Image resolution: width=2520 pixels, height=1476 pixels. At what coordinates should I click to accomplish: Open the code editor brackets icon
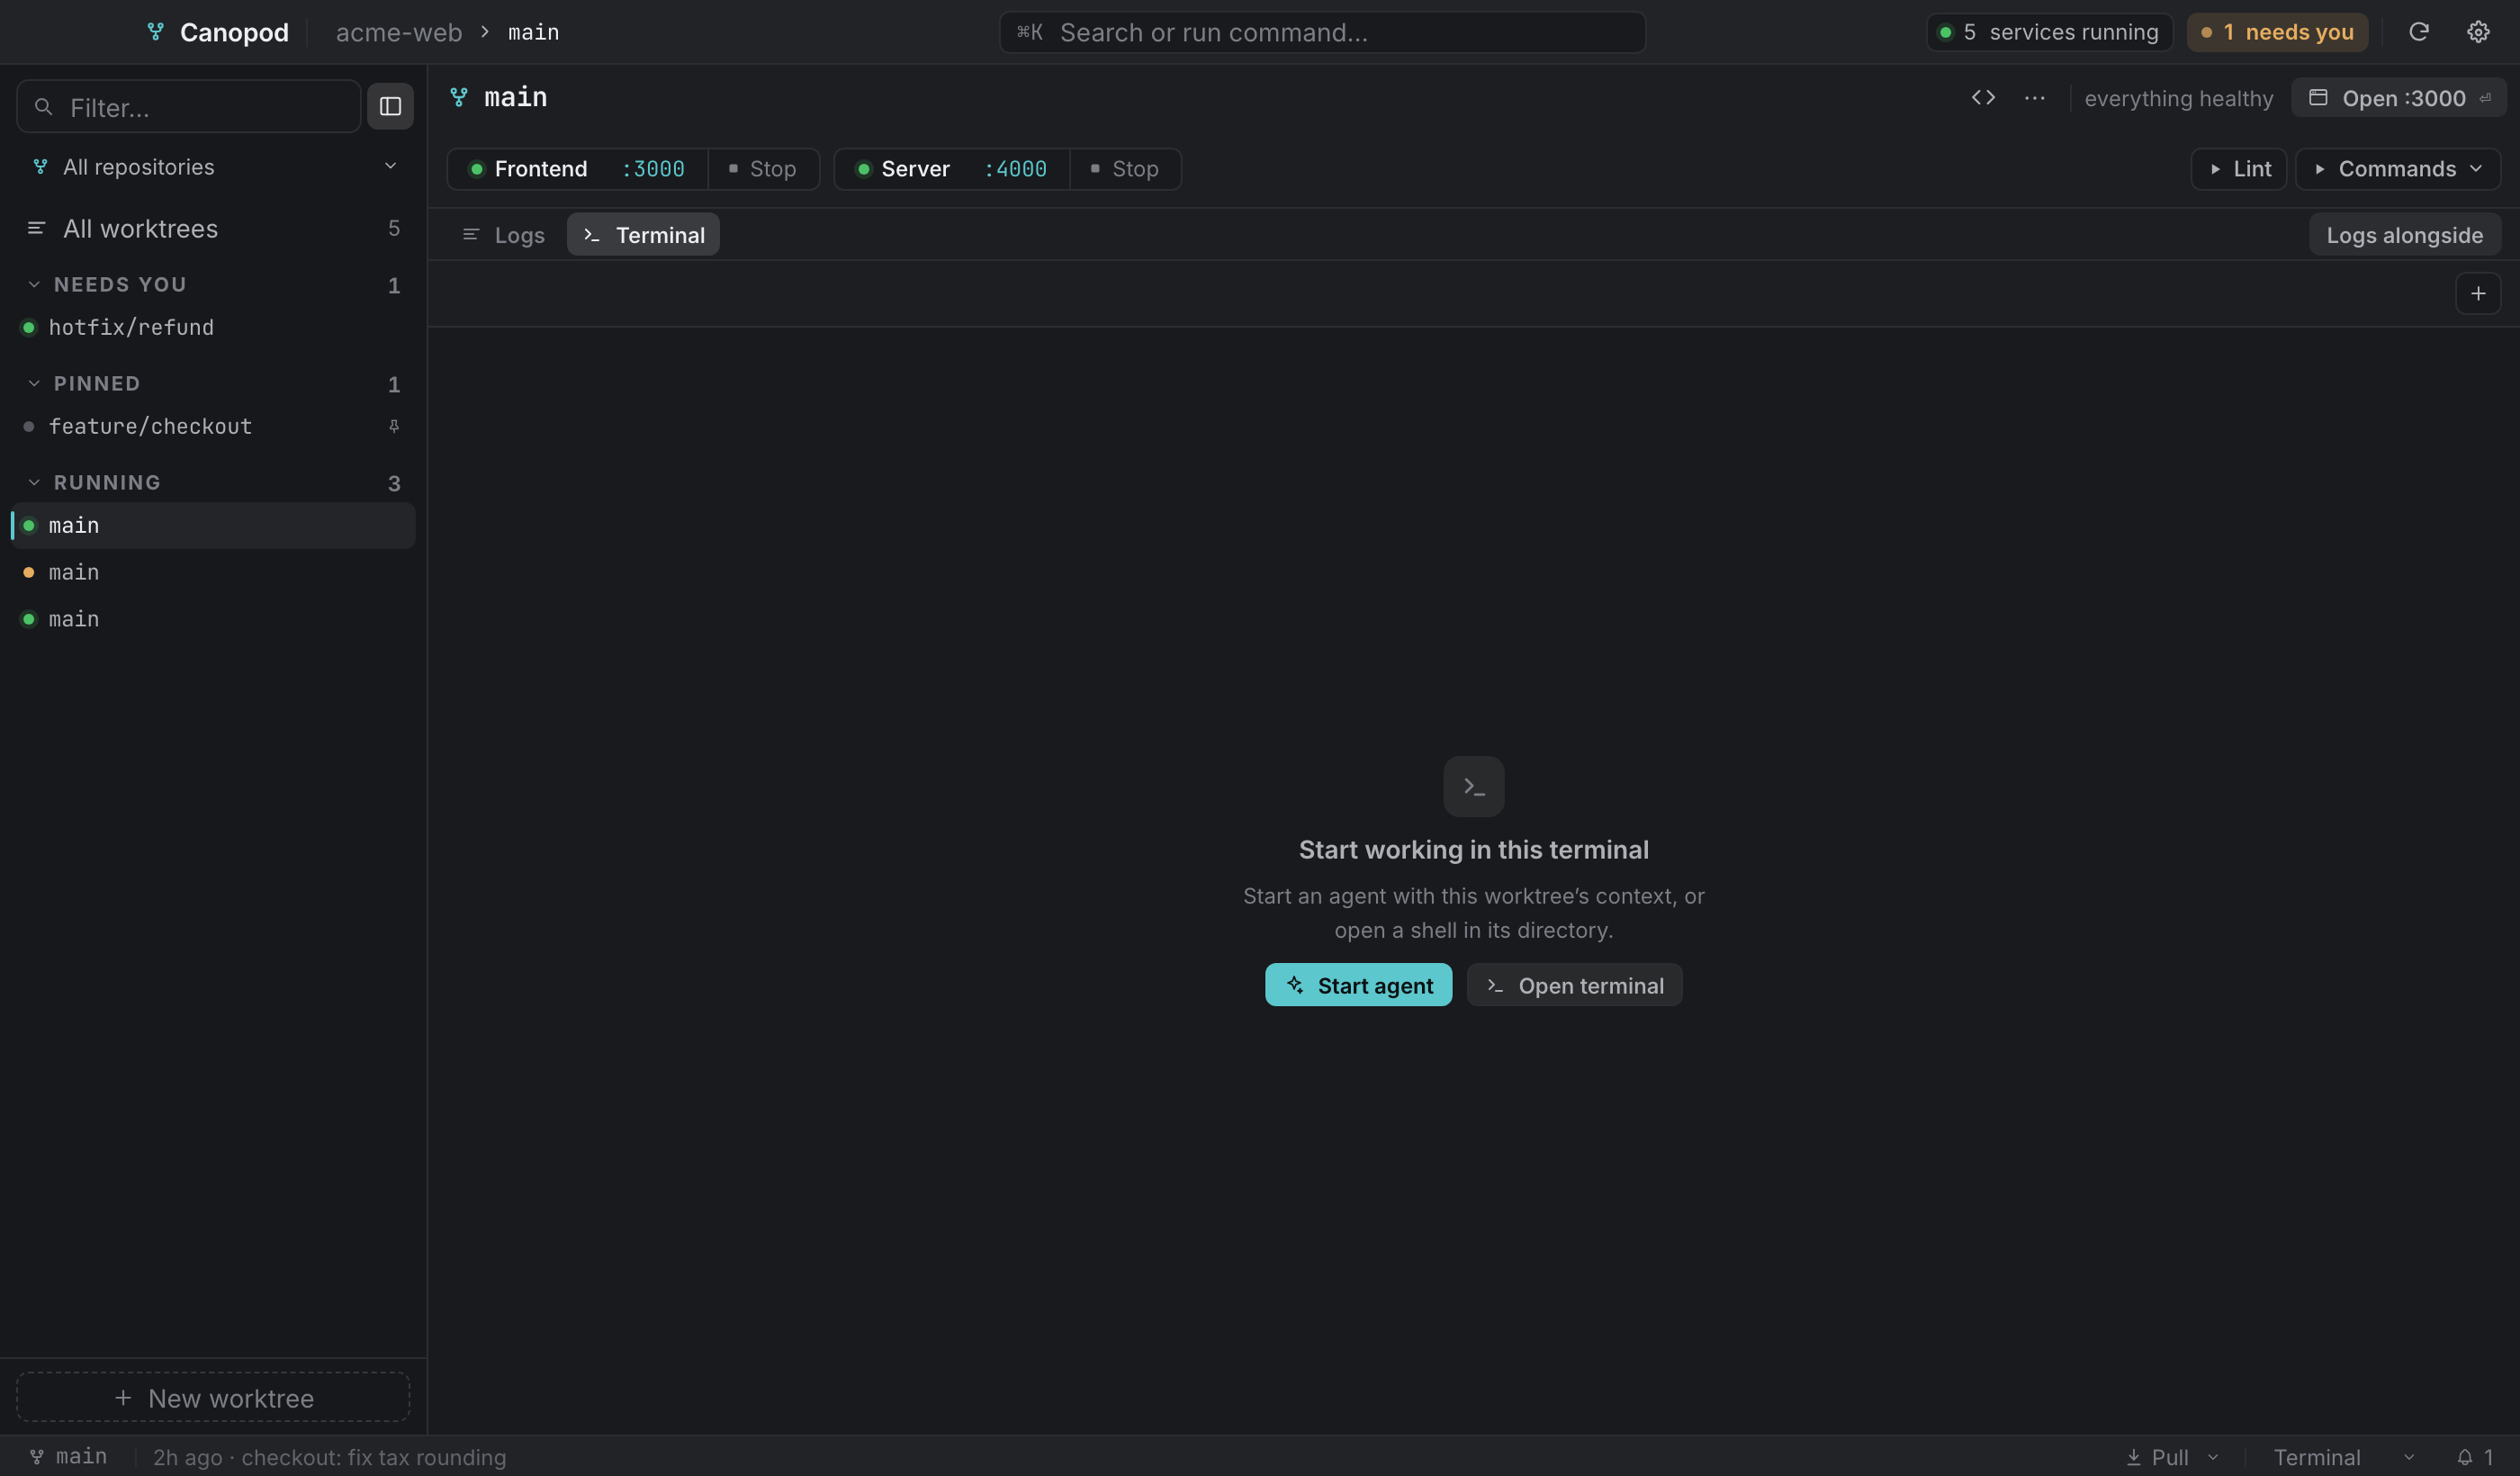[1983, 98]
